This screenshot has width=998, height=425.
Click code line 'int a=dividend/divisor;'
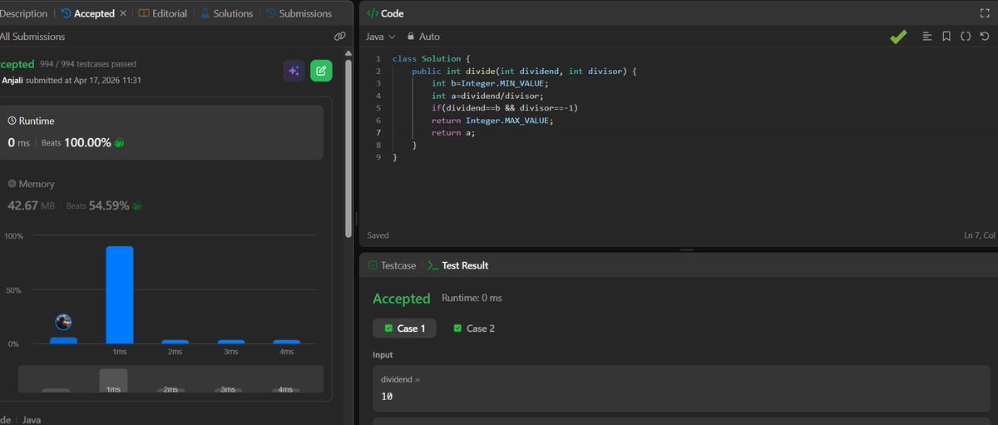click(x=487, y=96)
